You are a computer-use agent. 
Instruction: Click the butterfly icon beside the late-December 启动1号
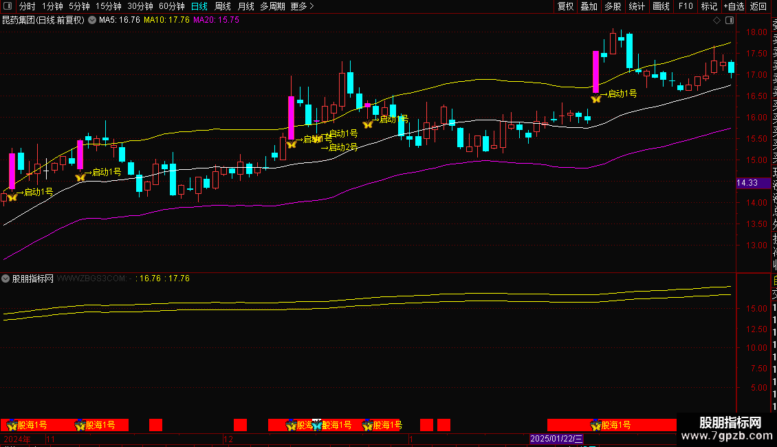368,124
